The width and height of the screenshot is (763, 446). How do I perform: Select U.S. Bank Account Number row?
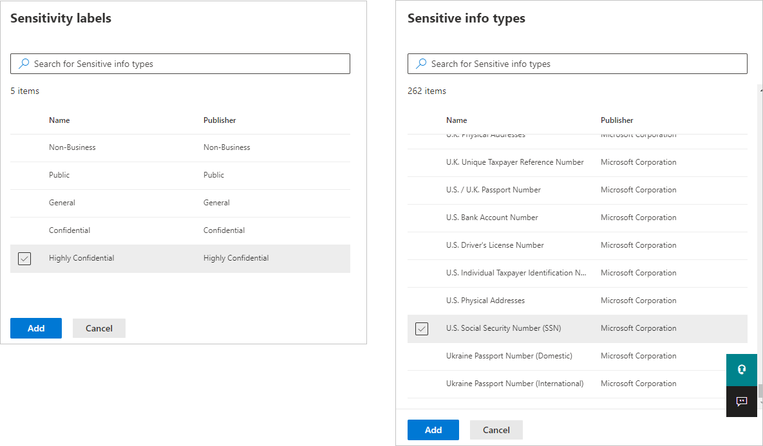(x=578, y=218)
